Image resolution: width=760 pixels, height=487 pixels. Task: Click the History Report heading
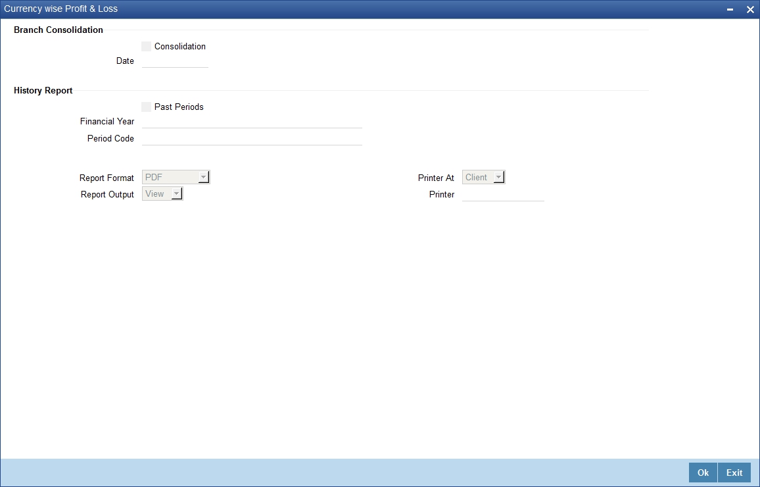pyautogui.click(x=43, y=91)
